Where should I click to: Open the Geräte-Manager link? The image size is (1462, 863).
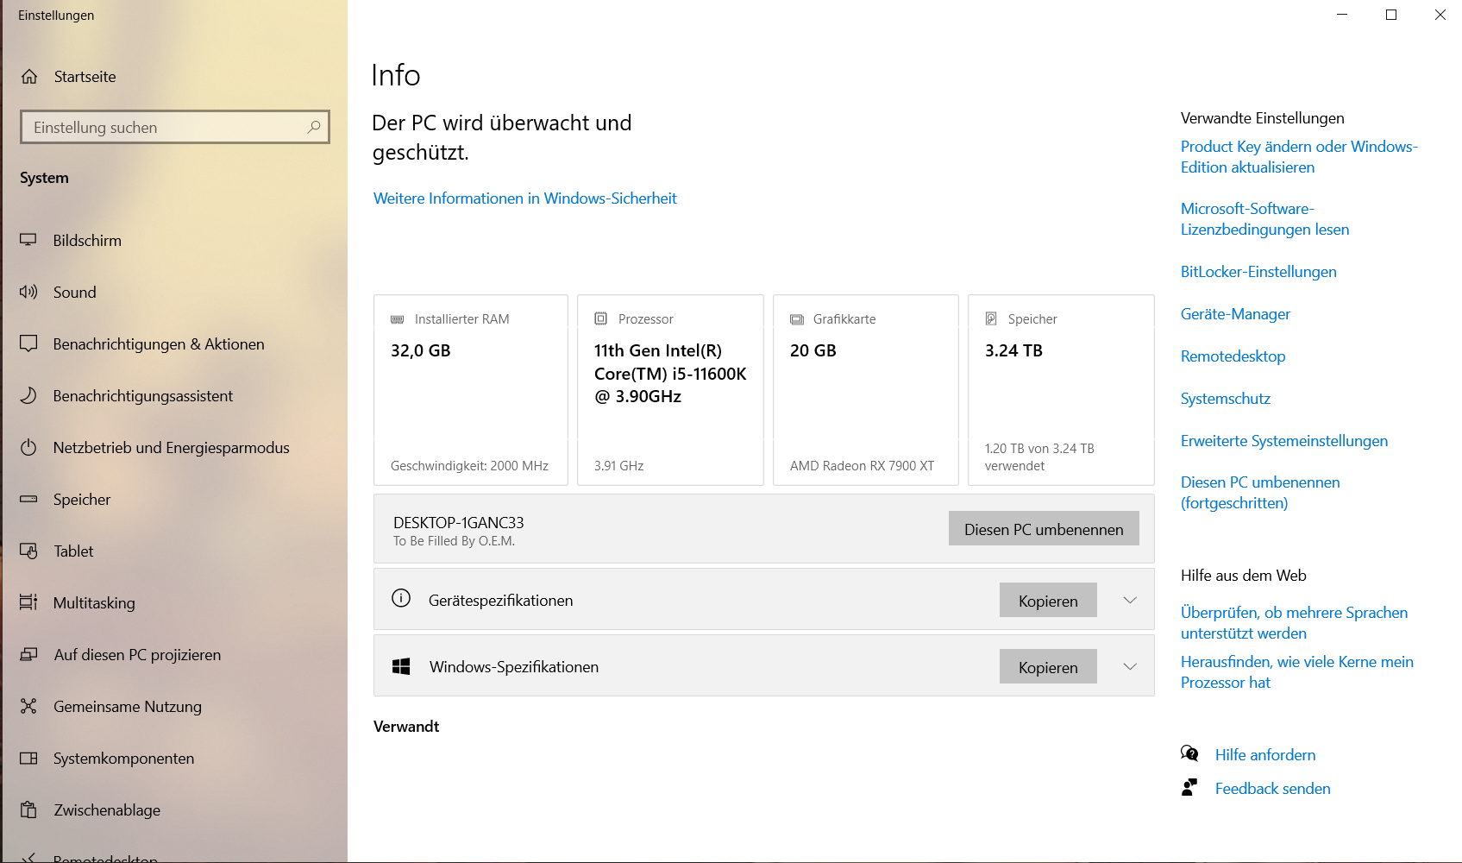(1235, 314)
